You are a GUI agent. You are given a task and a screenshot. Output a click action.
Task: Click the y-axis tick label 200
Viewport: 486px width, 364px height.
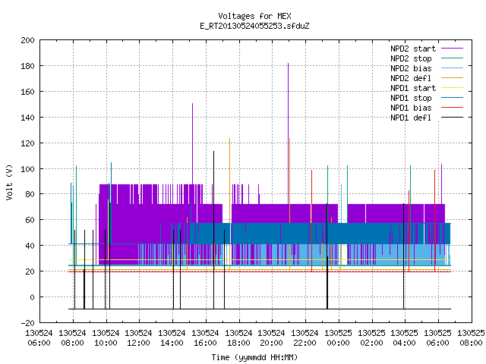28,40
